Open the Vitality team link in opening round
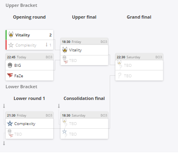 point(22,35)
